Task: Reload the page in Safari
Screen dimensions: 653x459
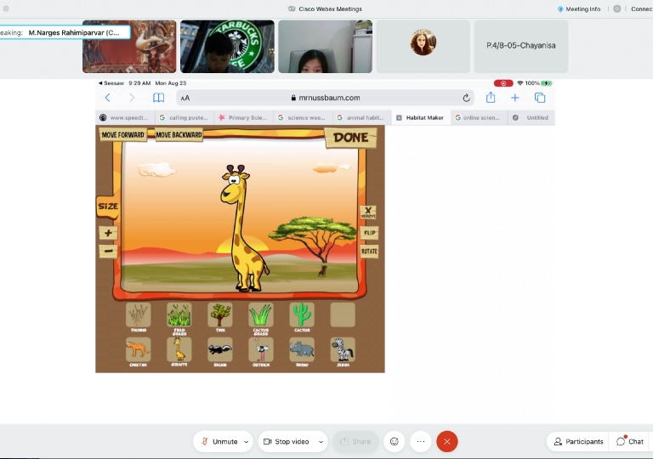Action: pyautogui.click(x=466, y=98)
